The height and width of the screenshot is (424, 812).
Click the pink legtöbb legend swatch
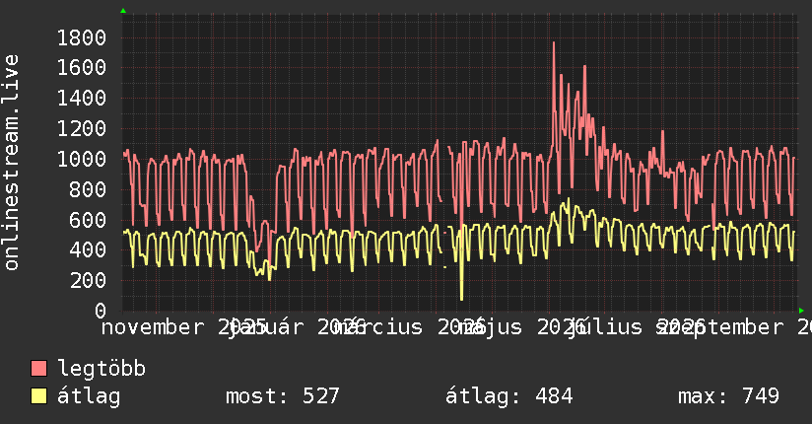pos(38,369)
